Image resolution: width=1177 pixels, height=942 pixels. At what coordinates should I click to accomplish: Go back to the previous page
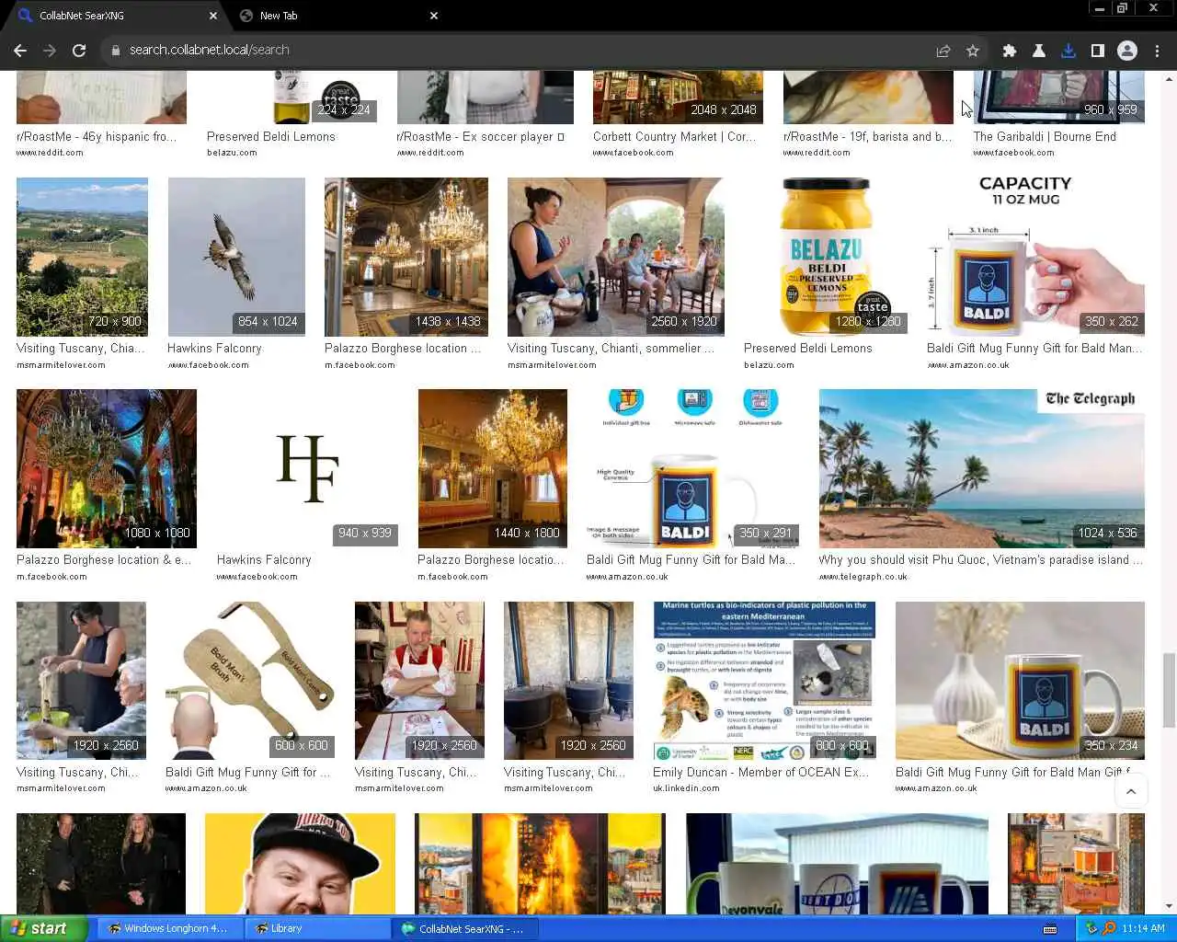20,51
